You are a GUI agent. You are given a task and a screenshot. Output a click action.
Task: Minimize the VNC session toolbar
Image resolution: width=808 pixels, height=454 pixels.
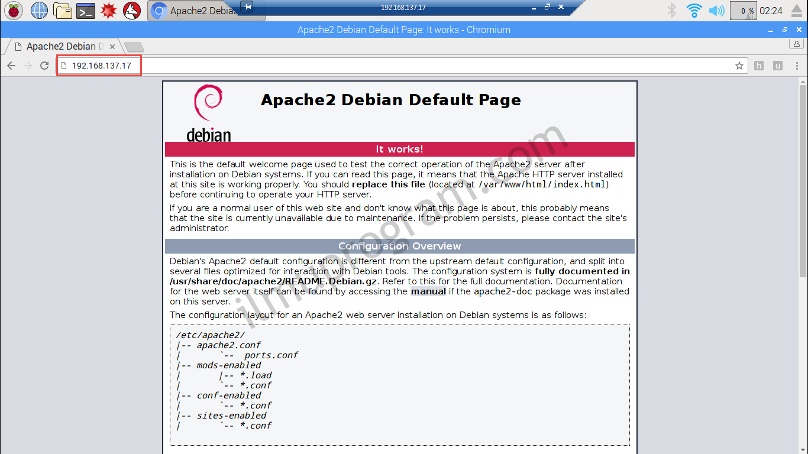534,7
